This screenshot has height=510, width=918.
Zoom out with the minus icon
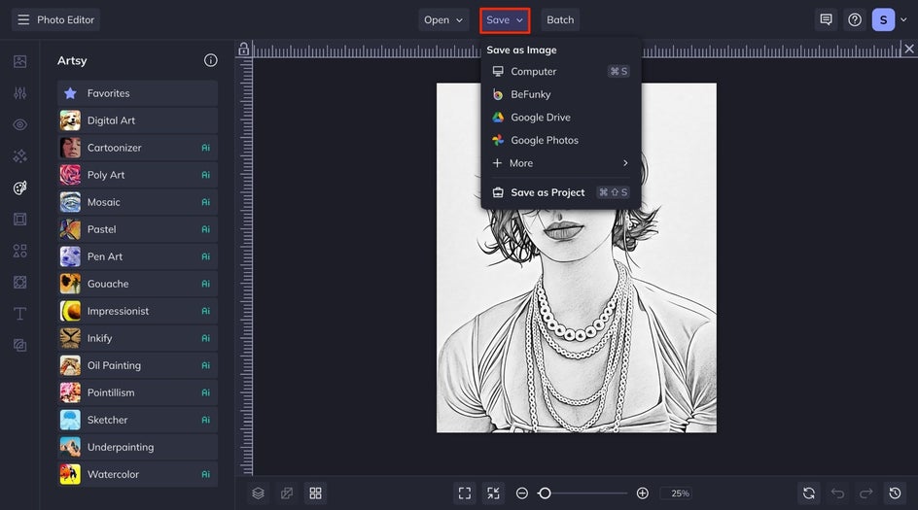click(x=522, y=493)
